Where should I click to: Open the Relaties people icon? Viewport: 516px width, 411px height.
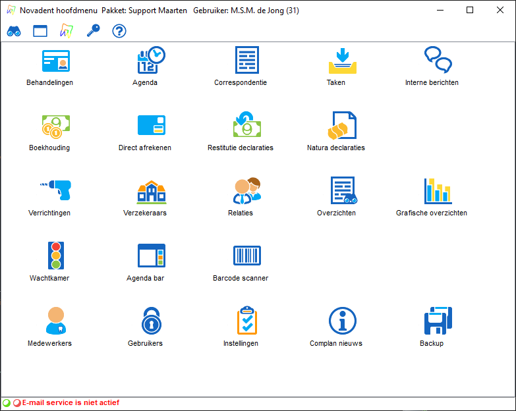pyautogui.click(x=247, y=191)
